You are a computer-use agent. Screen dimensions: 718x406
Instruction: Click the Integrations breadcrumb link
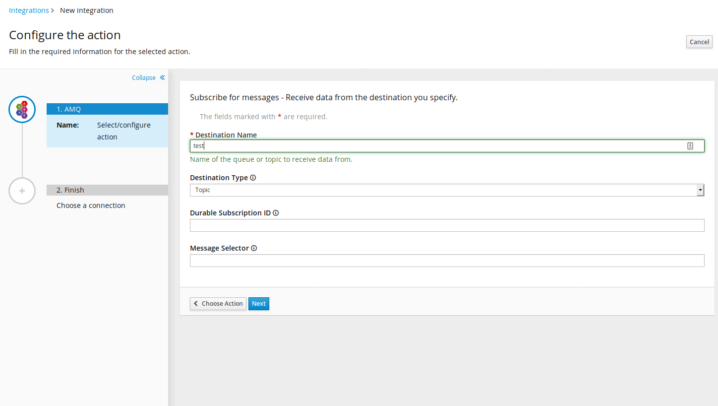[29, 10]
